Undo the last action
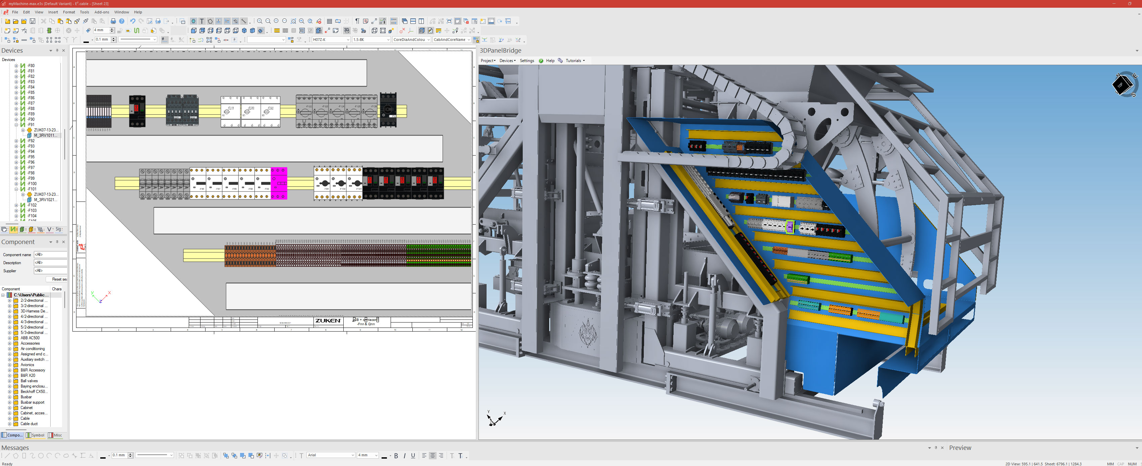1142x466 pixels. tap(132, 21)
